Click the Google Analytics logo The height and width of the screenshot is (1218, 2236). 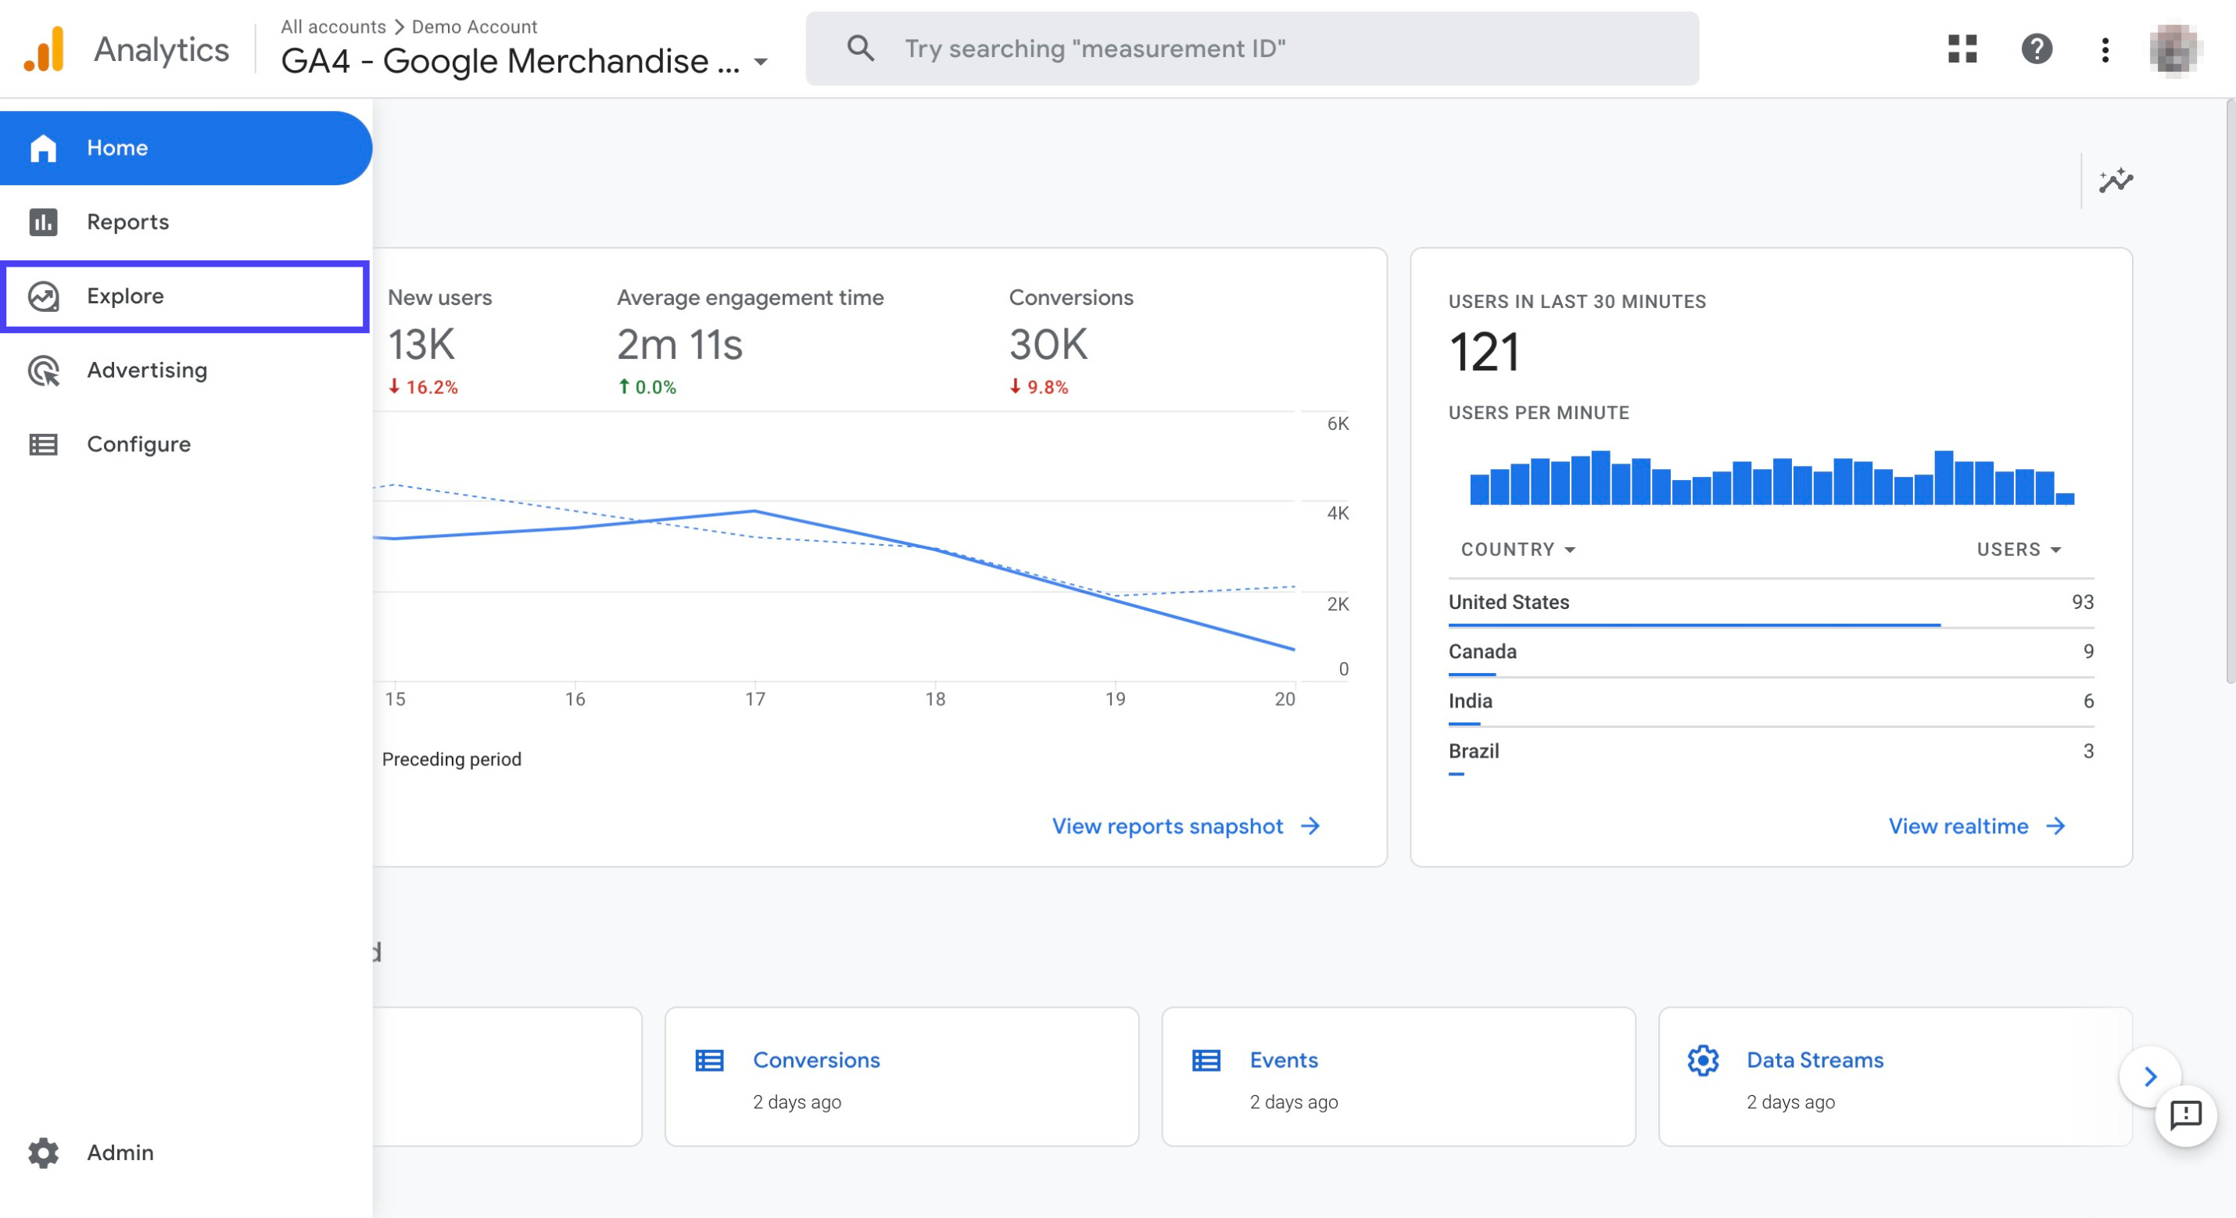point(45,48)
